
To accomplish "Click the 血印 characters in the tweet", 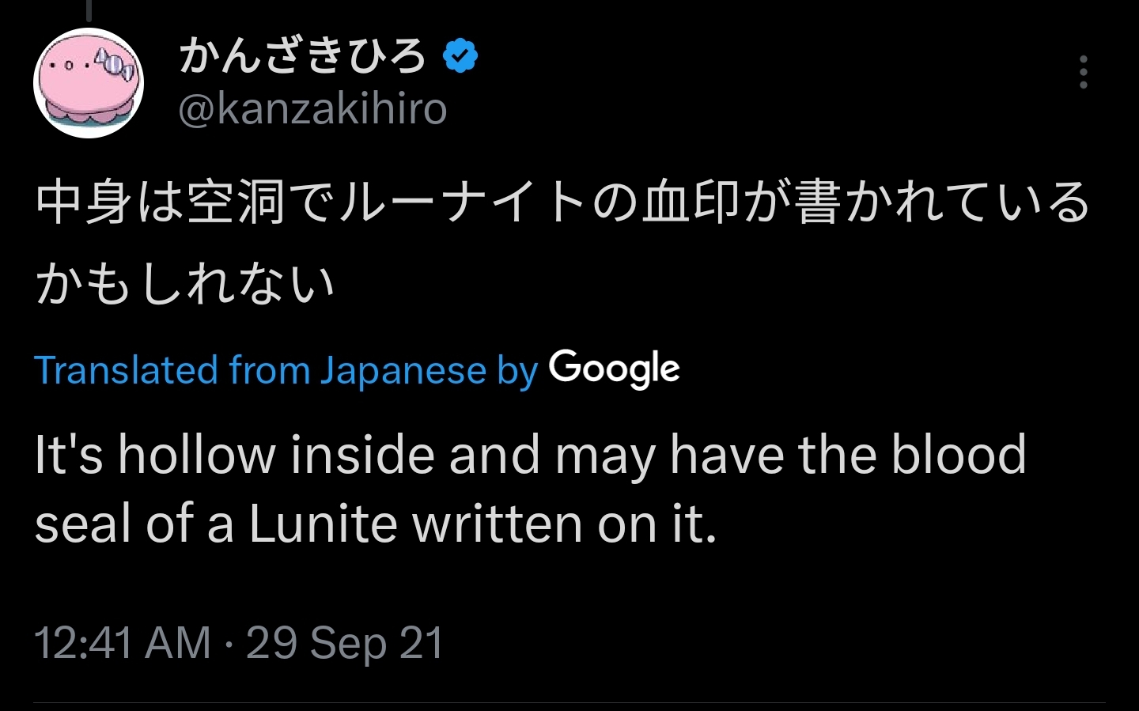I will [x=690, y=202].
